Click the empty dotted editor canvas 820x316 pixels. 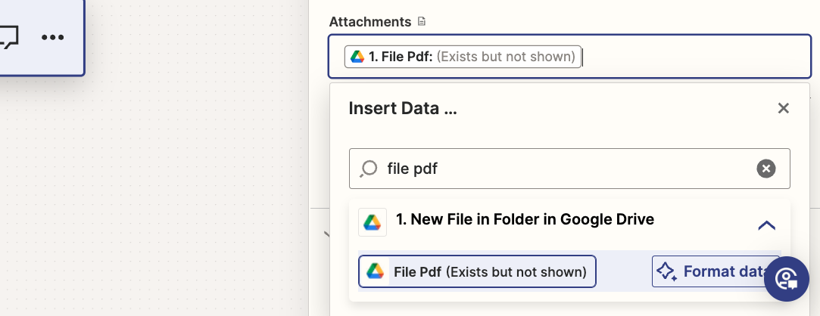(x=157, y=199)
